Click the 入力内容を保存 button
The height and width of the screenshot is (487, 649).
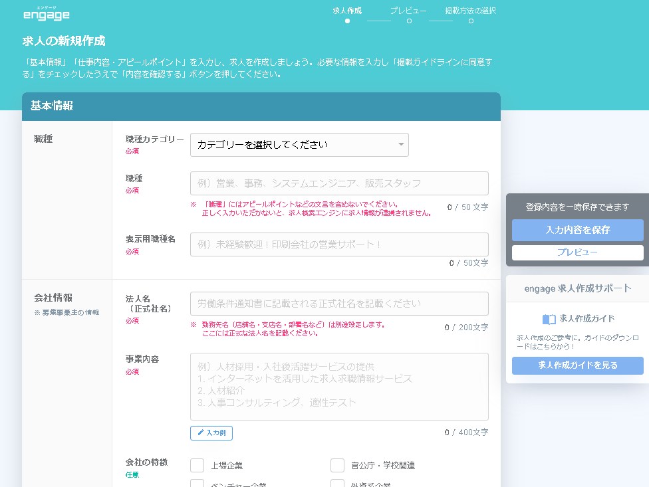[577, 230]
